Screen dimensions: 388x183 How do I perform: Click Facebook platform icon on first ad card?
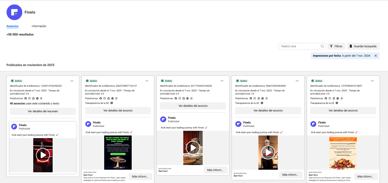tap(26, 98)
